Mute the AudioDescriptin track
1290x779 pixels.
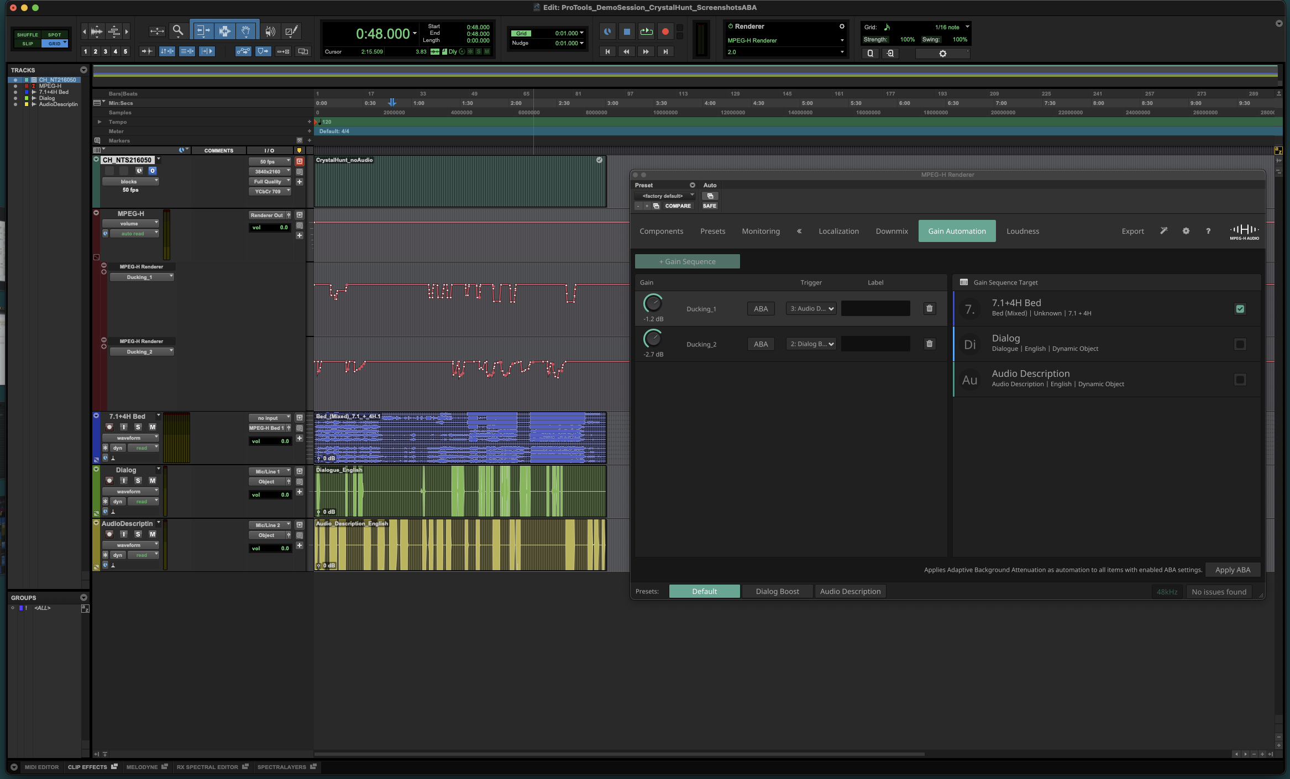coord(153,534)
